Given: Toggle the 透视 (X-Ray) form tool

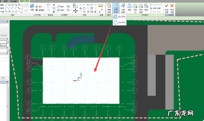Looking at the screenshot, I should tap(130, 8).
